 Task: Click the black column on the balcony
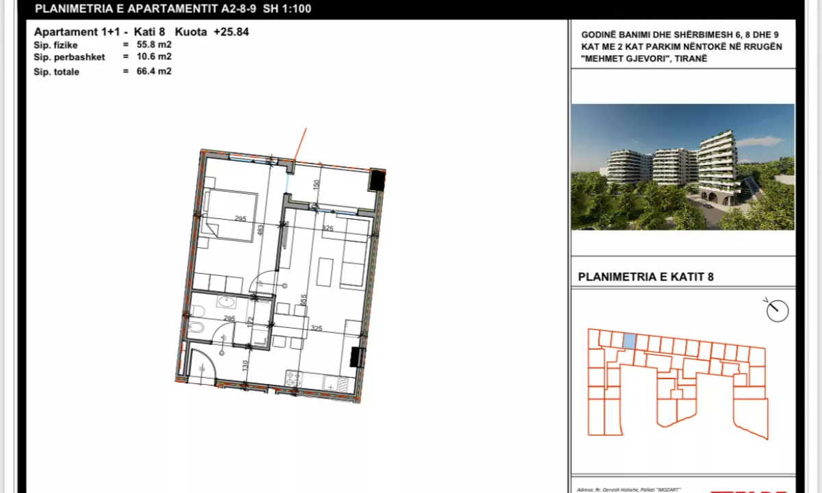(x=377, y=180)
